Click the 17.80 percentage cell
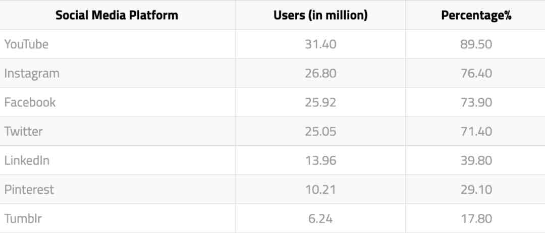The height and width of the screenshot is (233, 545). click(476, 219)
